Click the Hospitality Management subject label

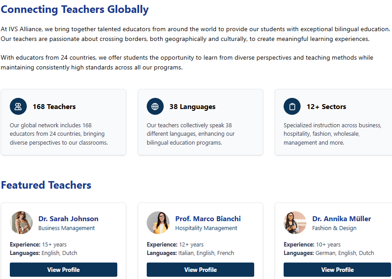206,228
